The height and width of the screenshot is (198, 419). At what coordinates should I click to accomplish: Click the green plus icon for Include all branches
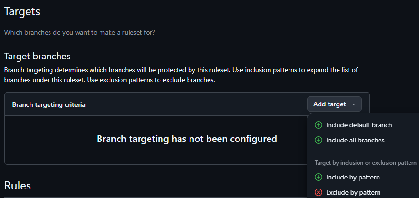coord(318,140)
